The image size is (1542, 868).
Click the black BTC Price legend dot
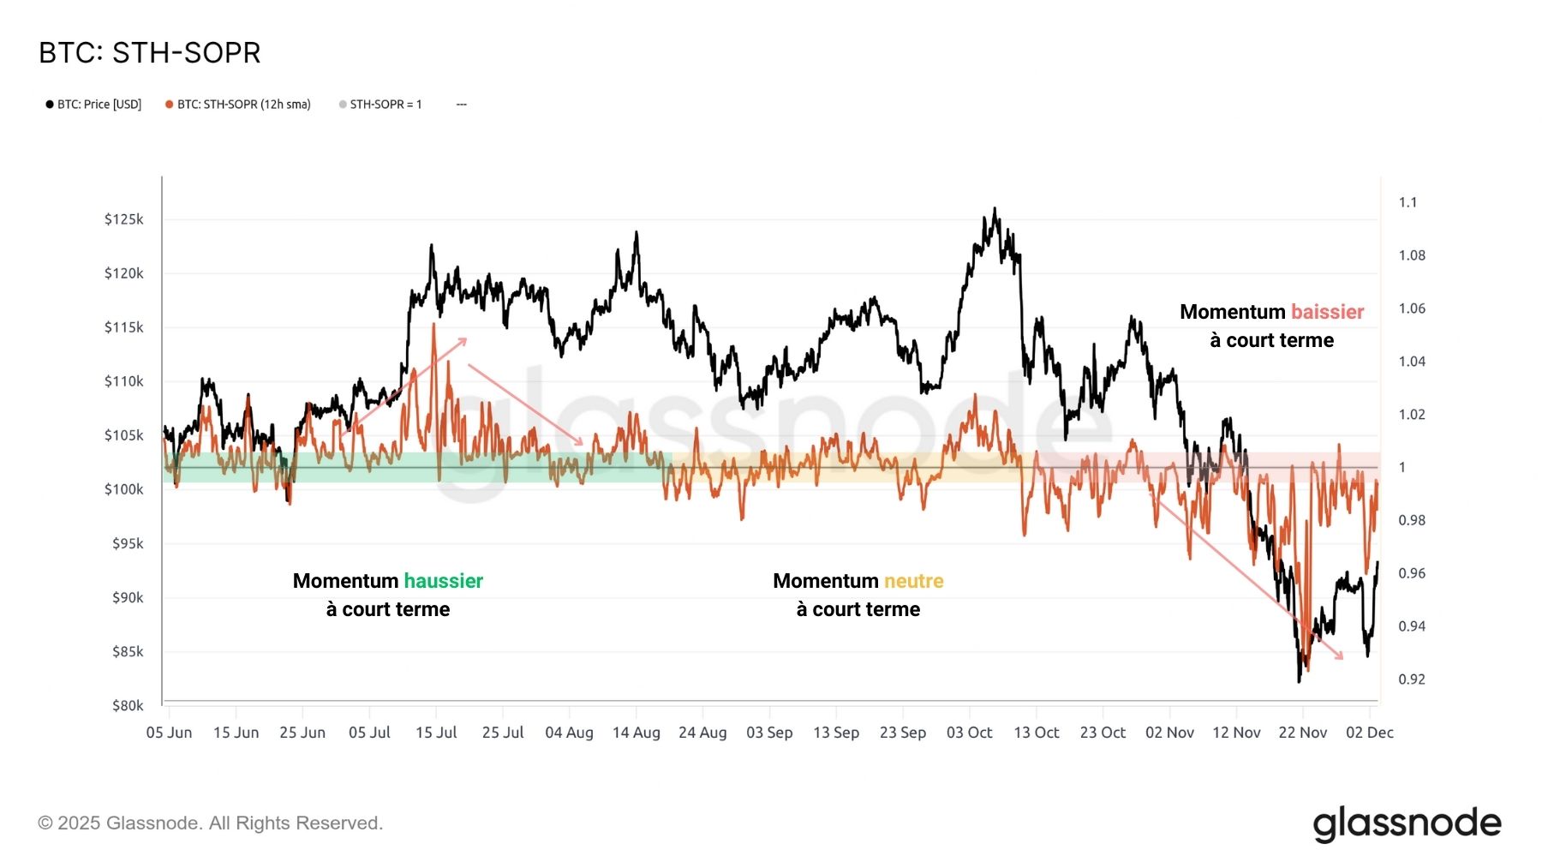(x=50, y=105)
